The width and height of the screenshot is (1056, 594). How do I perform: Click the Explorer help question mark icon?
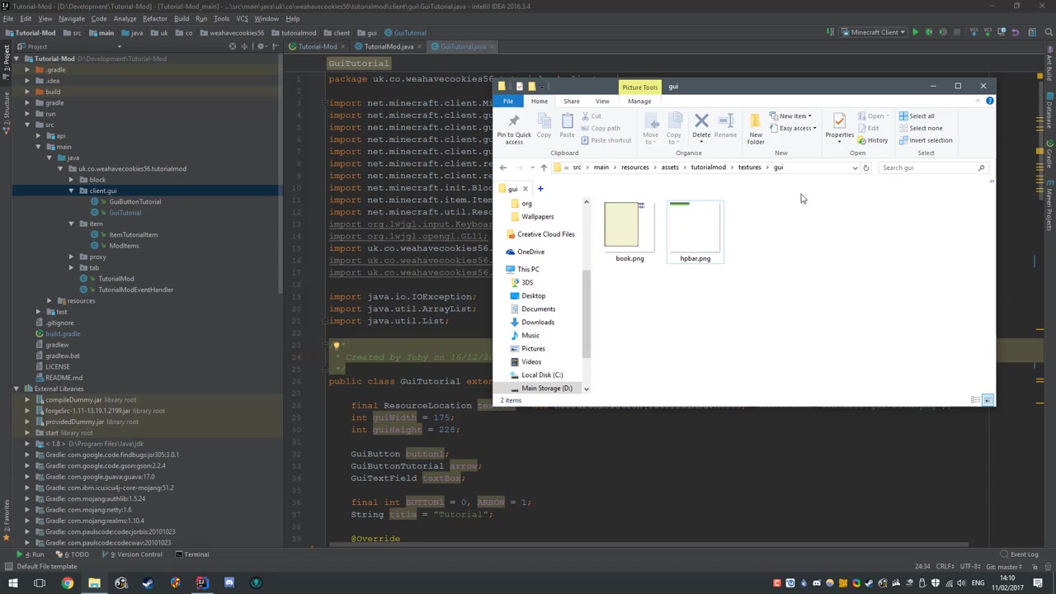[x=989, y=101]
